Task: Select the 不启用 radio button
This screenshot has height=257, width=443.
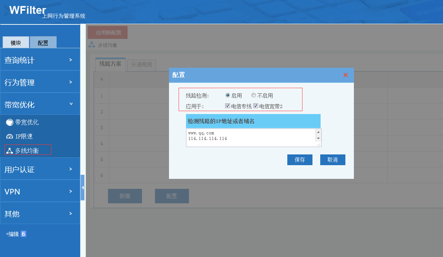Action: point(254,96)
